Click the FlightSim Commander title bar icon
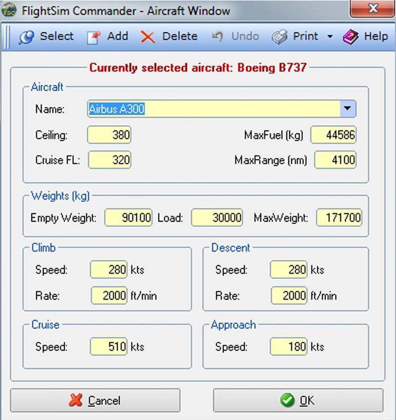This screenshot has width=396, height=420. [x=9, y=10]
